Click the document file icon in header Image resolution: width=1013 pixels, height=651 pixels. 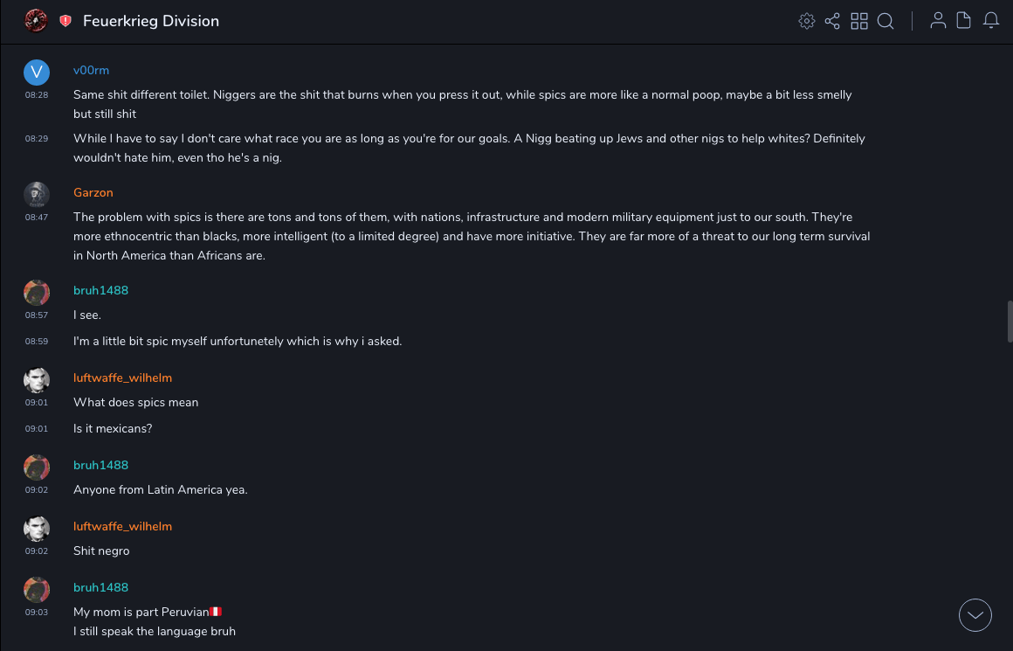click(964, 21)
